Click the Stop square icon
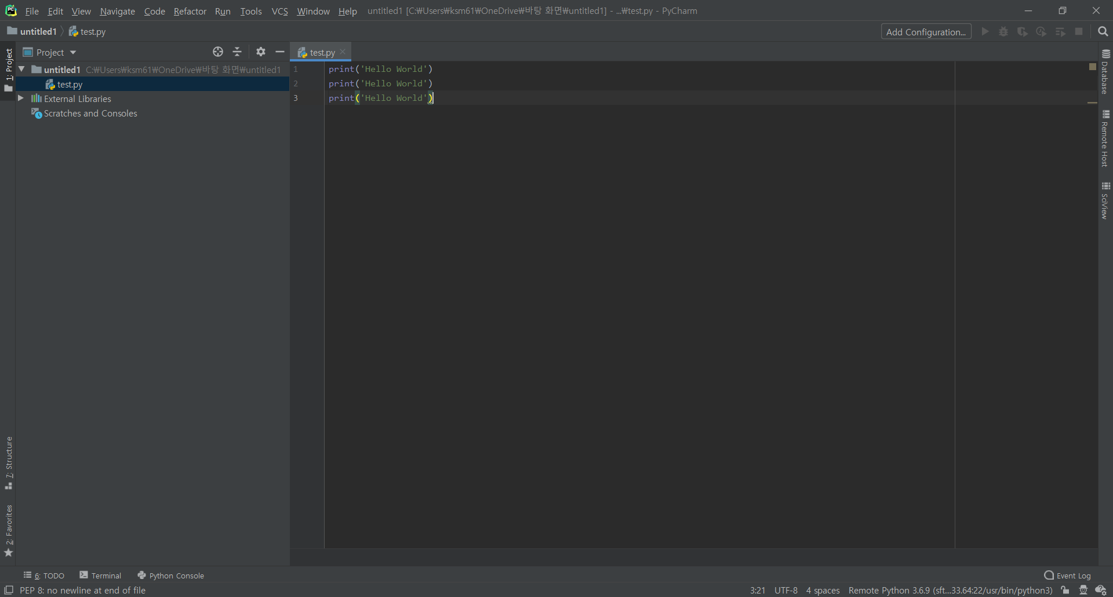Screen dimensions: 1113x597 tap(1079, 32)
